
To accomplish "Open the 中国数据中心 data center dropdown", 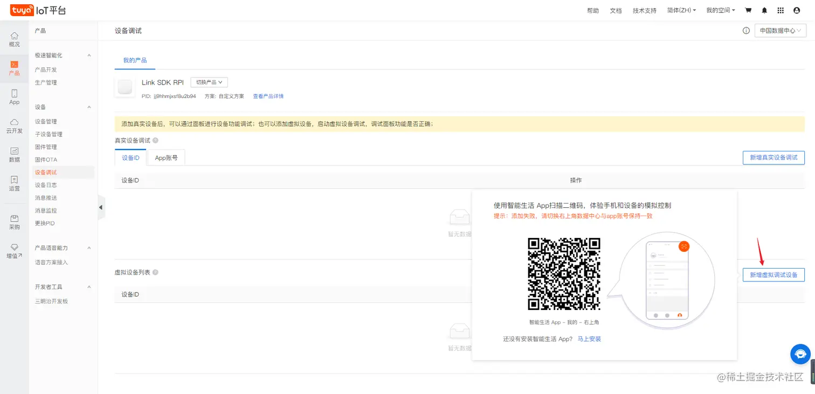I will click(781, 31).
